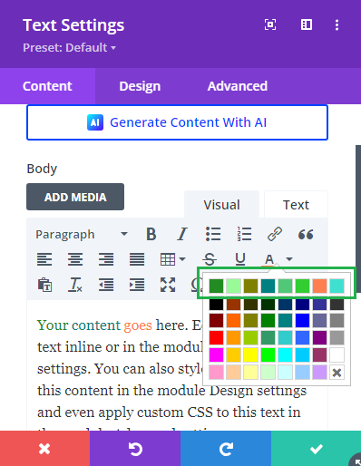Open the Preset: Default dropdown
The height and width of the screenshot is (466, 361).
click(70, 48)
